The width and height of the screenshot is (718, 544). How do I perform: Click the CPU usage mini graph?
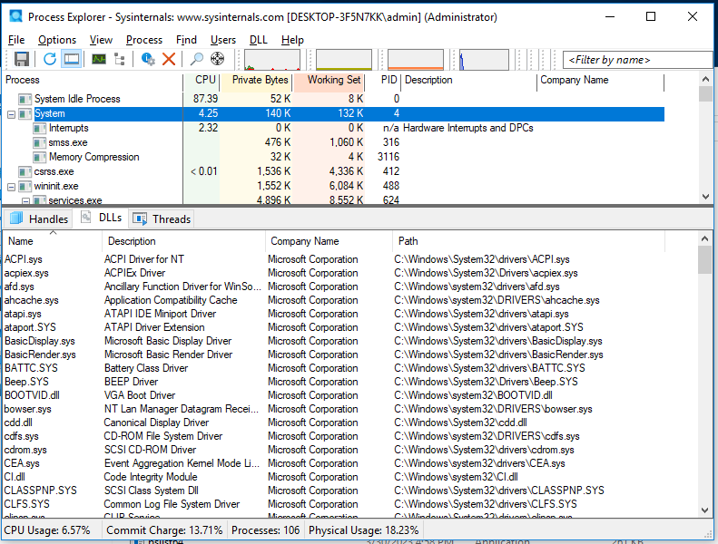pyautogui.click(x=272, y=60)
